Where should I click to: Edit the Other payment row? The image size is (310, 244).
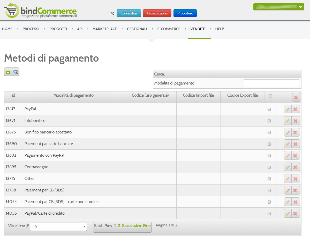tap(288, 179)
